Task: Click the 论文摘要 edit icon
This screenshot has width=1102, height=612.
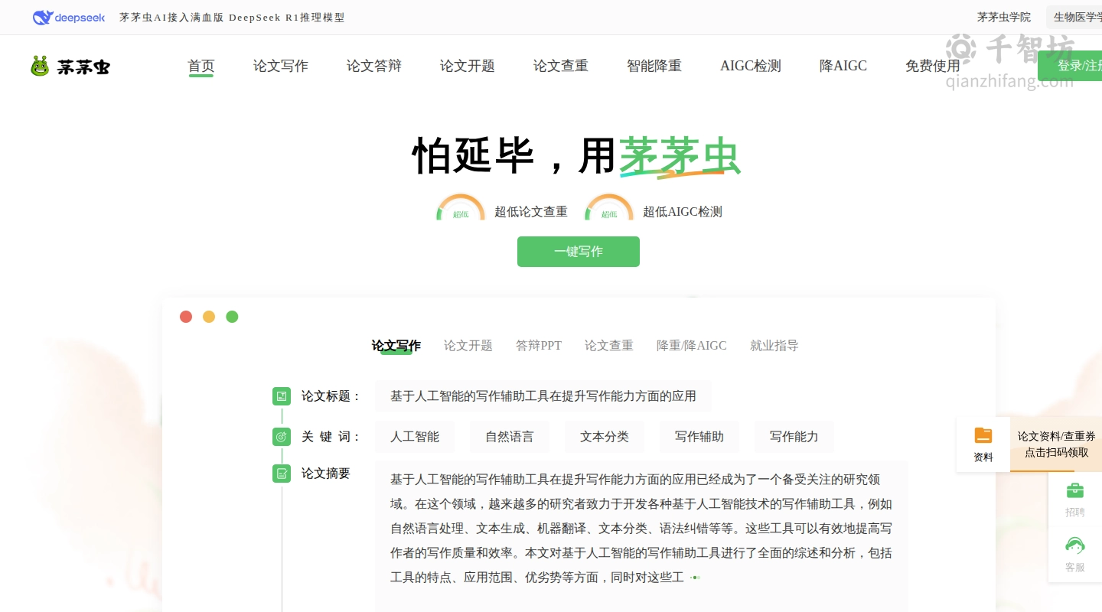Action: pyautogui.click(x=282, y=474)
